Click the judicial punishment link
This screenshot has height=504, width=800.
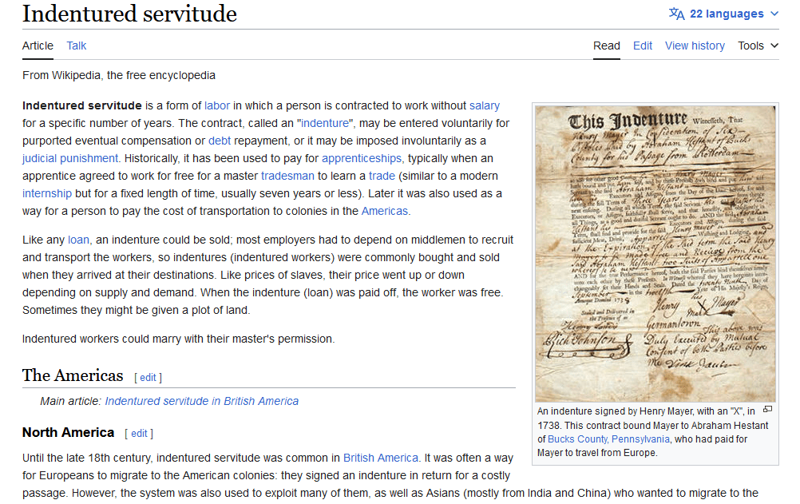click(x=70, y=158)
